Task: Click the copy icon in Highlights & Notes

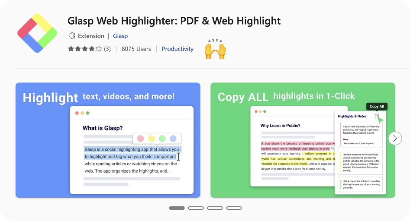Action: pos(377,116)
